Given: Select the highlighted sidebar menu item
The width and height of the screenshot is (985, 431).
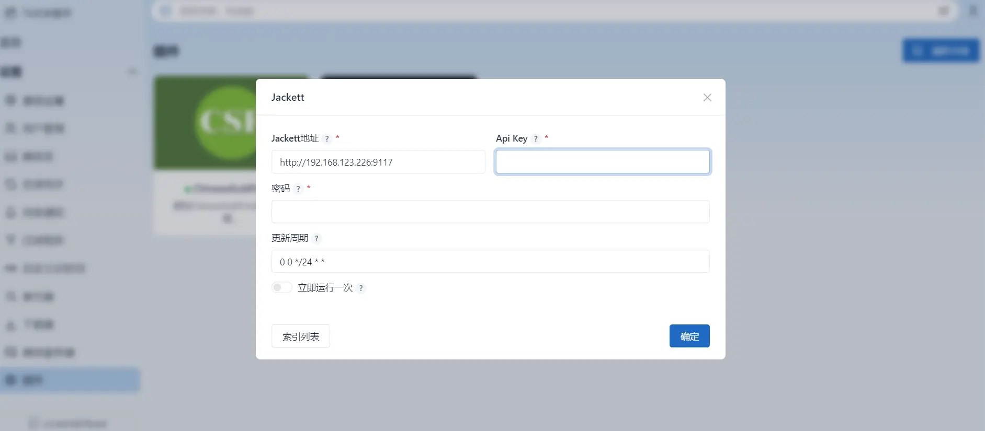Looking at the screenshot, I should click(x=70, y=380).
